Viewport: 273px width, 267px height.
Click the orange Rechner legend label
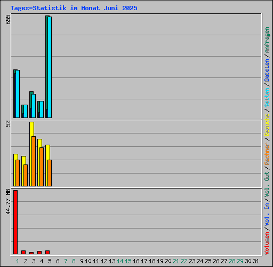pos(267,154)
